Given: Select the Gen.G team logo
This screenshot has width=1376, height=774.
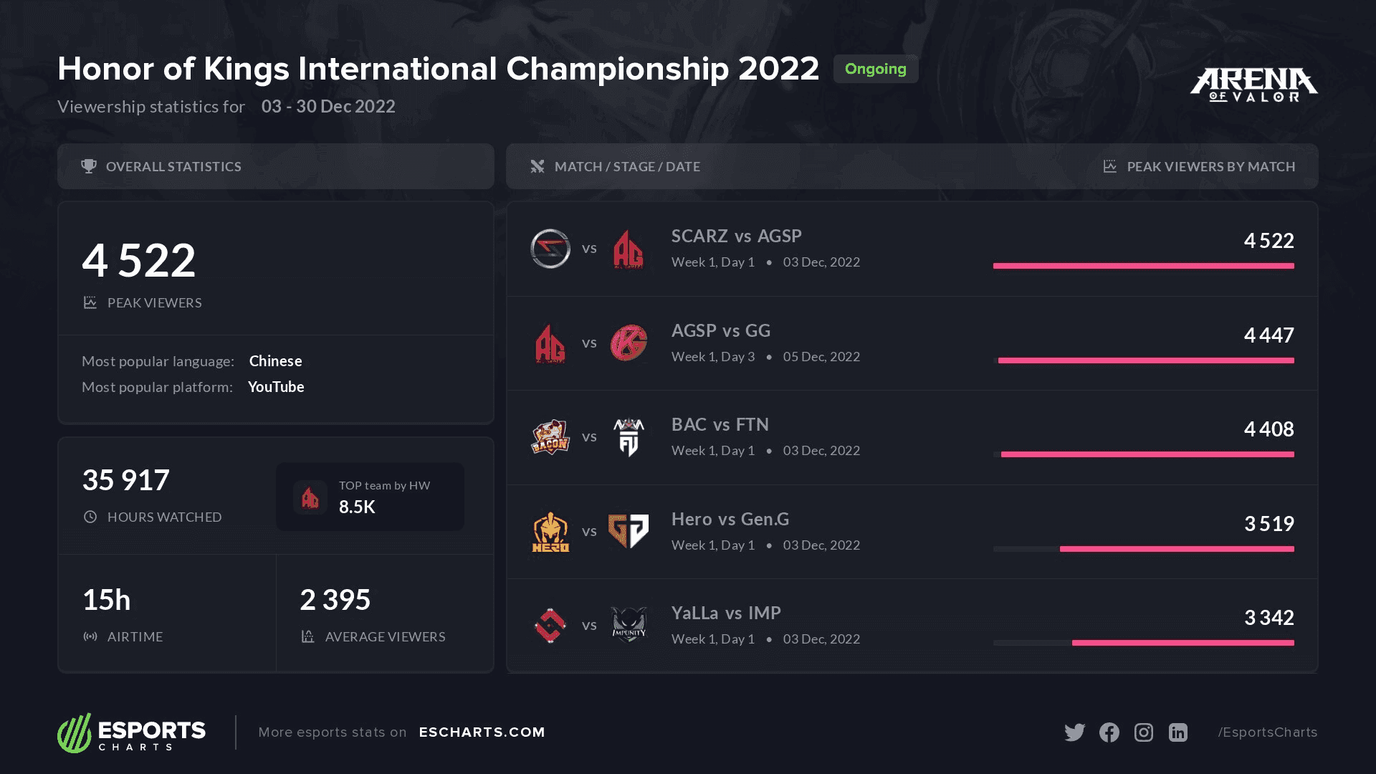Looking at the screenshot, I should tap(629, 531).
